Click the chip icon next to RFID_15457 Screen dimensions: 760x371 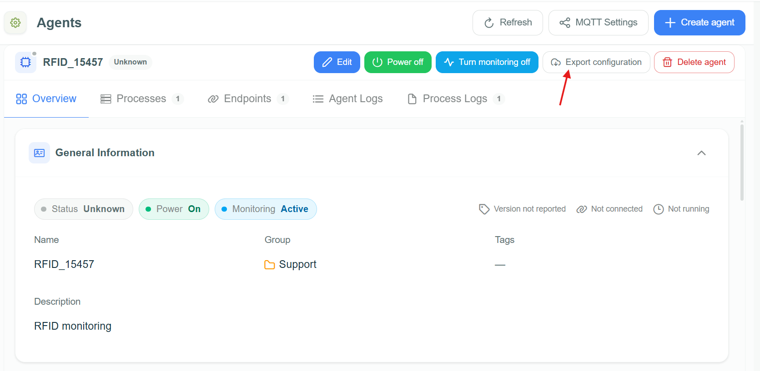[x=25, y=62]
